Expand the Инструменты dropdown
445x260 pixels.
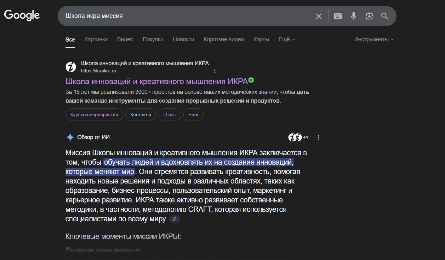click(x=374, y=39)
